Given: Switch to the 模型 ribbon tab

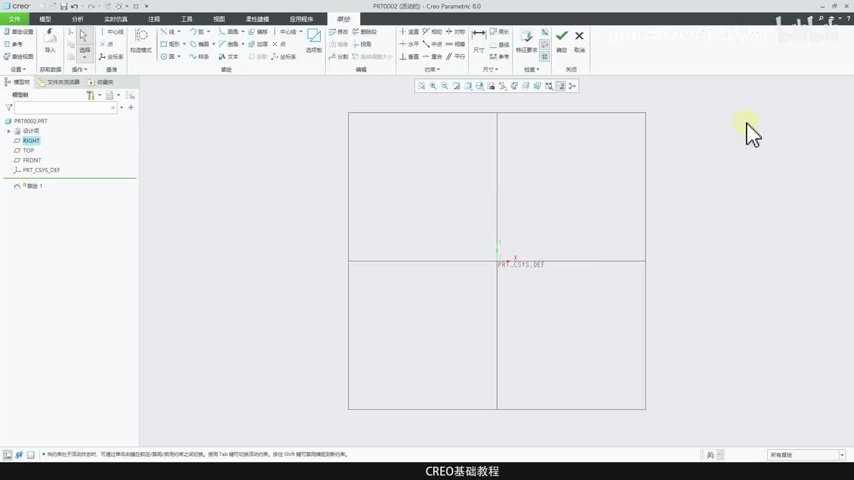Looking at the screenshot, I should [45, 19].
